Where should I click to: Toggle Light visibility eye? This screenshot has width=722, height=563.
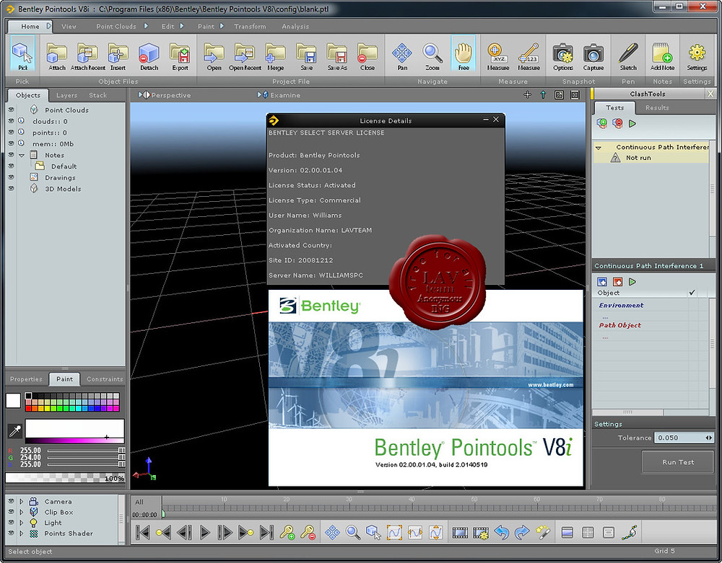11,523
